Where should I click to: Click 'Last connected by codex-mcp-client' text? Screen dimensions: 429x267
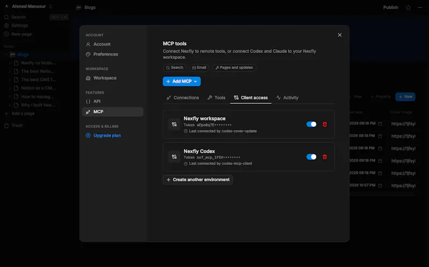tap(220, 164)
